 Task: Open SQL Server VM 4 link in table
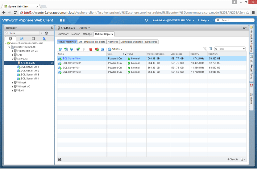coord(71,59)
